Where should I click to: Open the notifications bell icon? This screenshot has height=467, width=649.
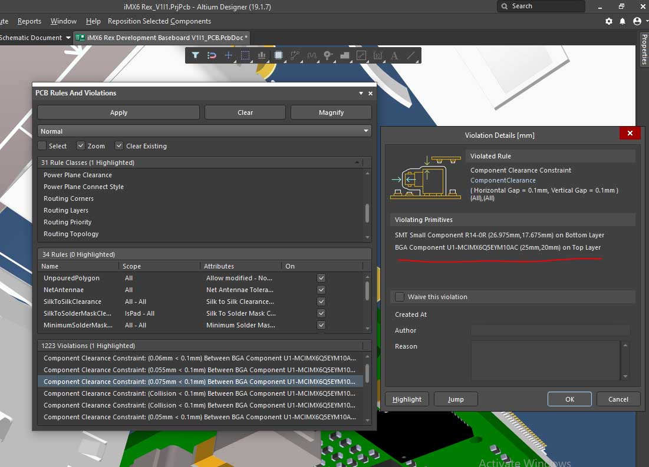(622, 21)
